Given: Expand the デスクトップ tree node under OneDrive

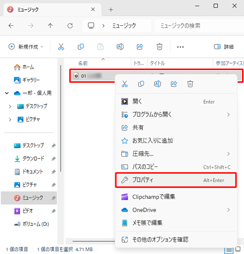Looking at the screenshot, I should (x=10, y=107).
